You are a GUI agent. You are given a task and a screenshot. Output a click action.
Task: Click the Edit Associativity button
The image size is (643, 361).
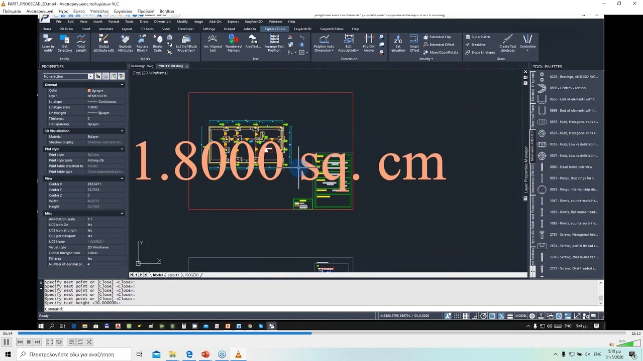click(348, 44)
